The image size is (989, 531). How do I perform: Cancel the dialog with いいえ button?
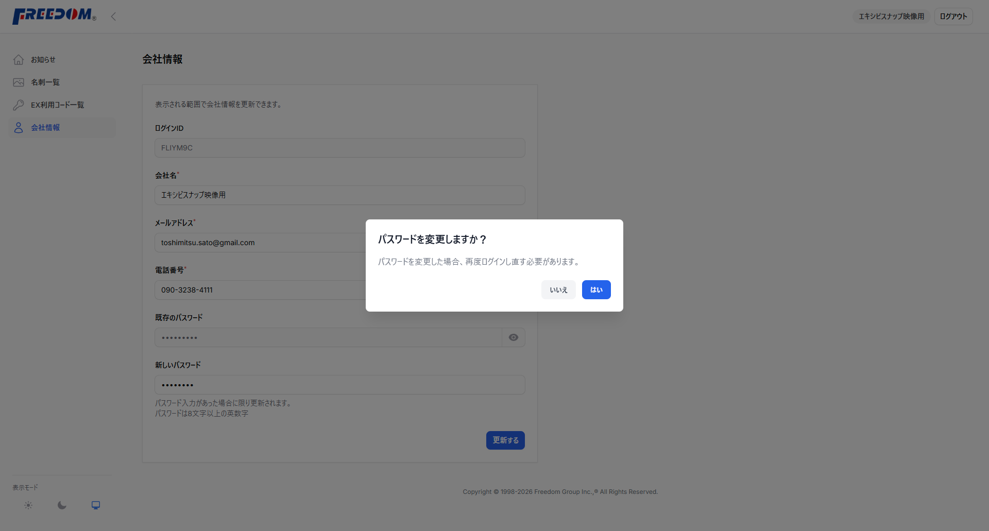coord(558,290)
